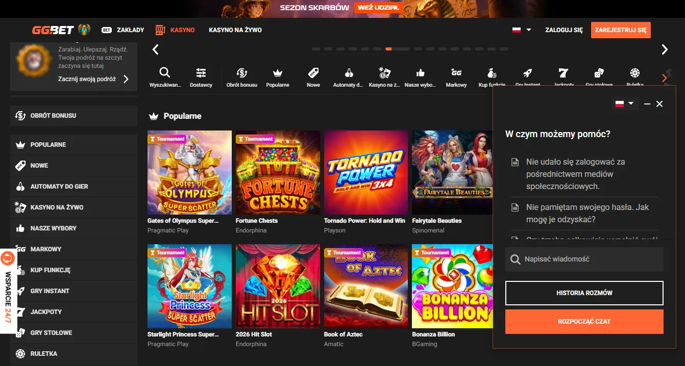Go to previous banner slide
Viewport: 685px width, 366px height.
[x=156, y=49]
